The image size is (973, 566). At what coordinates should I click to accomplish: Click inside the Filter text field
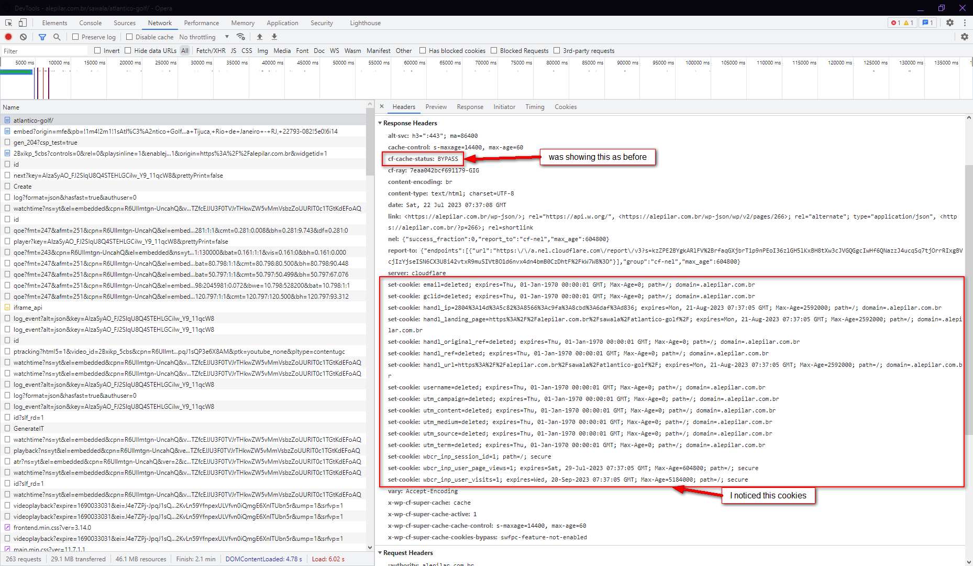coord(45,51)
